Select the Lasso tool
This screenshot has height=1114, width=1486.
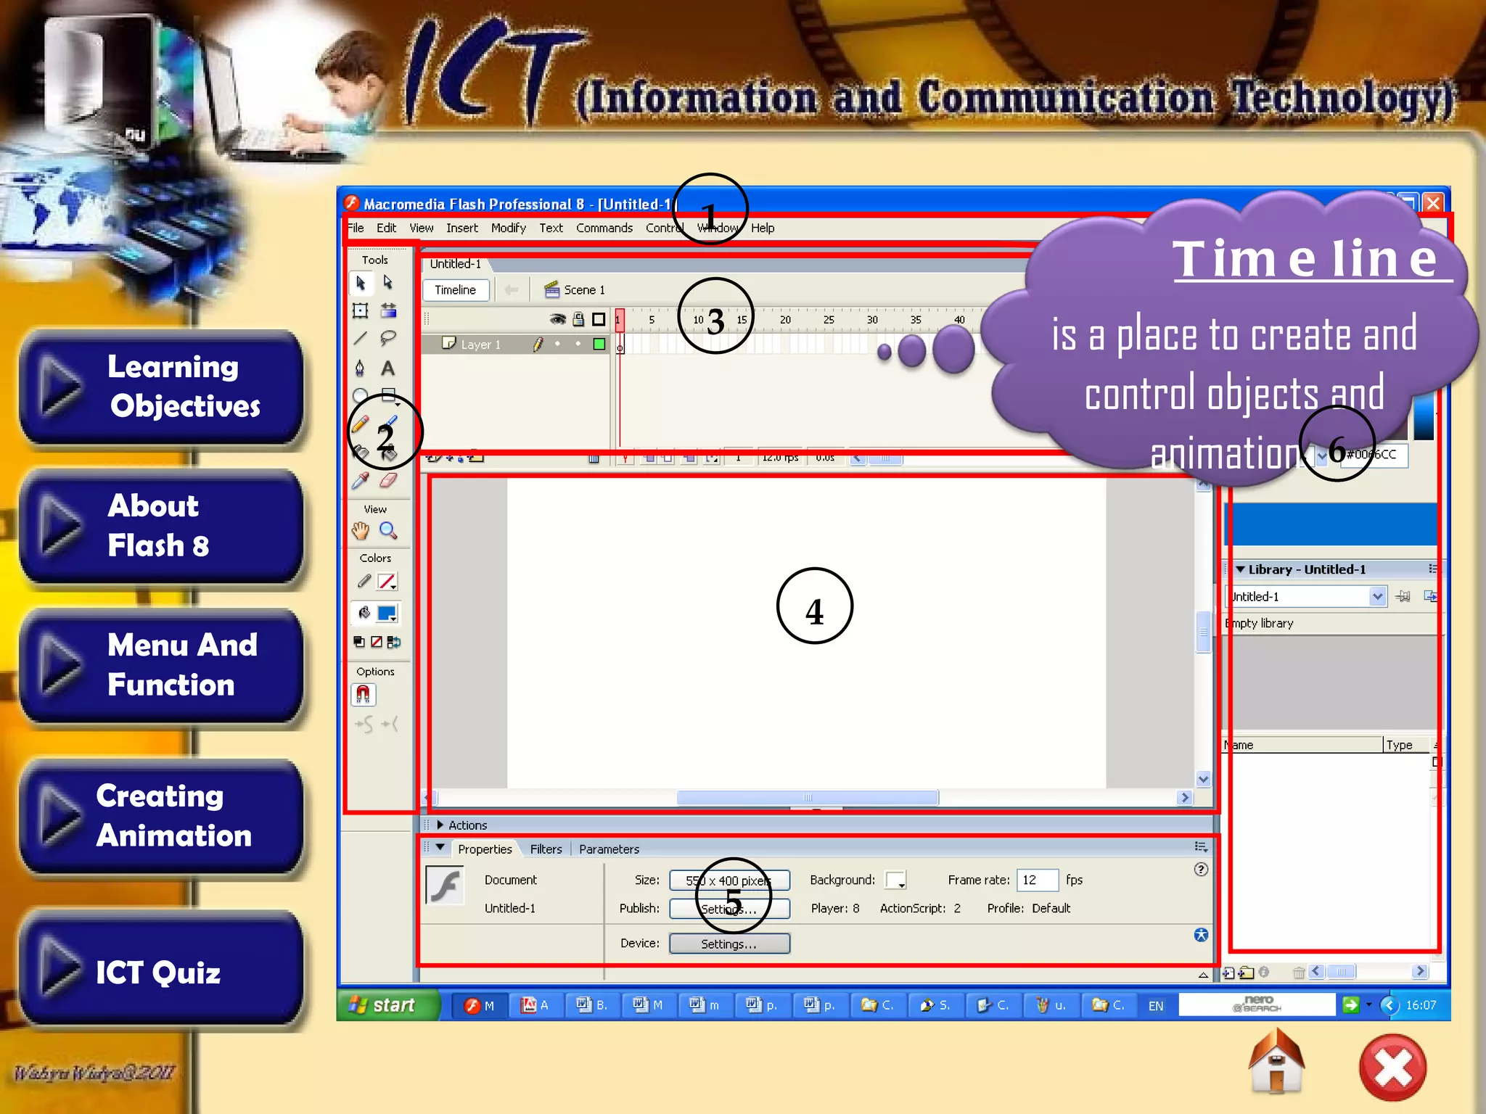tap(388, 339)
